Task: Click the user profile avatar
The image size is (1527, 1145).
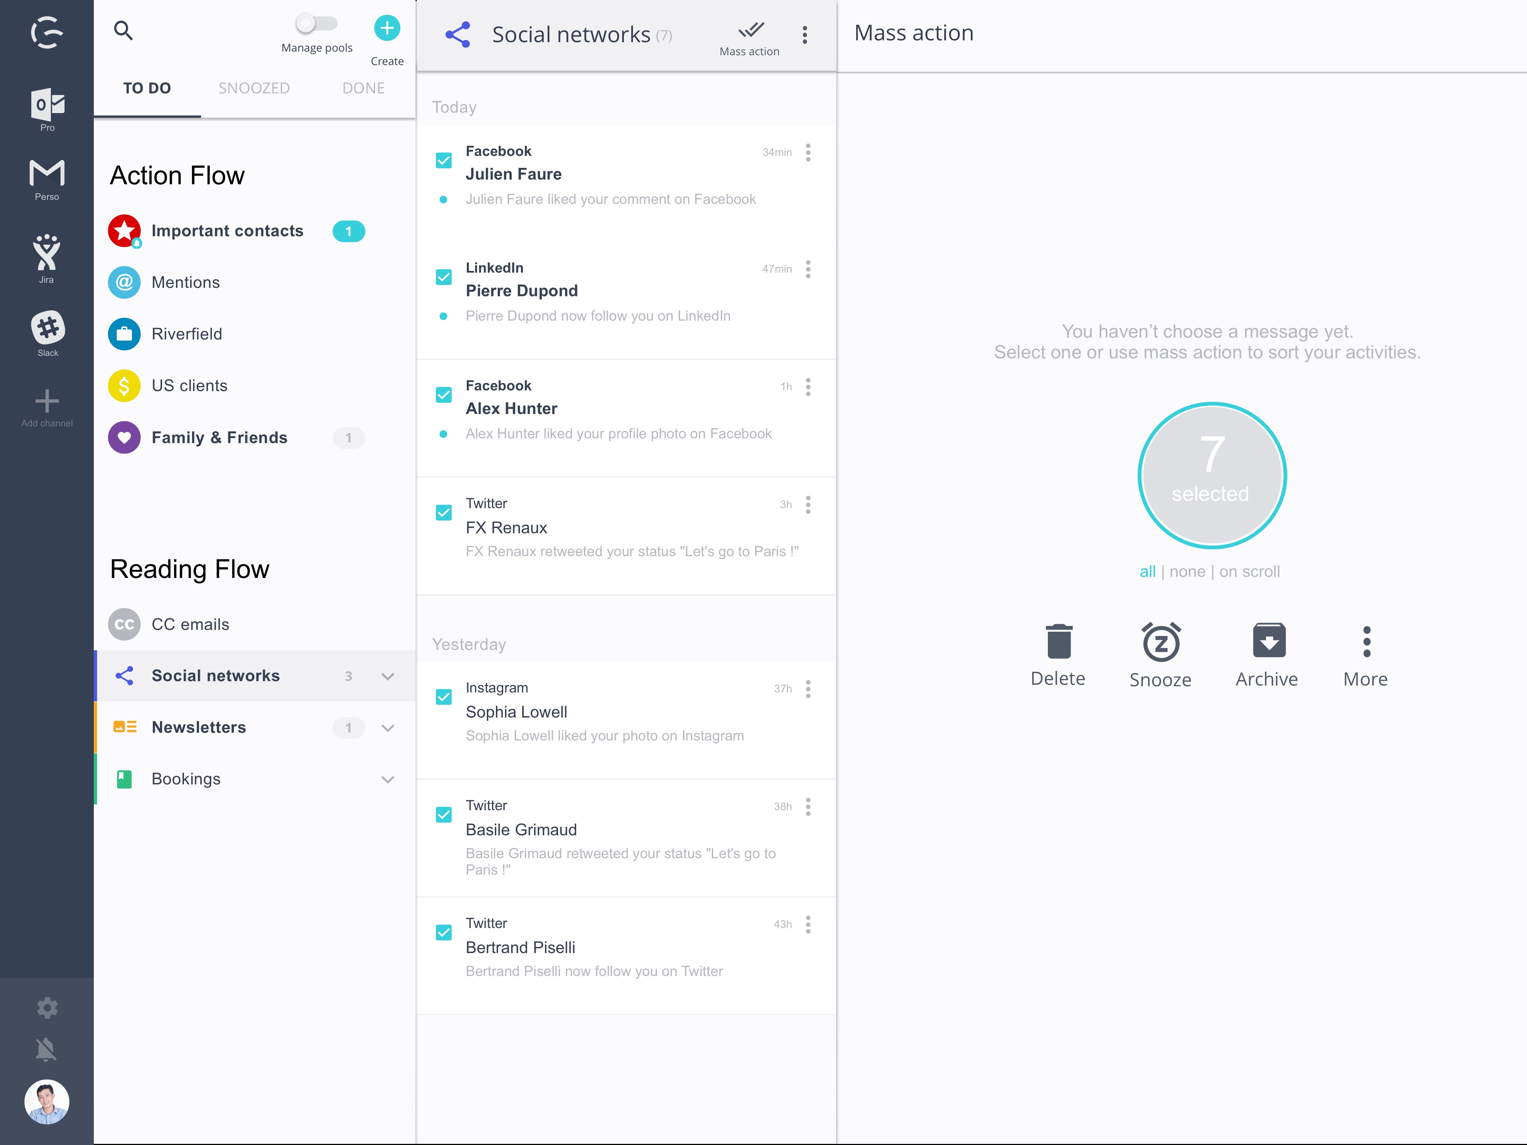Action: 46,1101
